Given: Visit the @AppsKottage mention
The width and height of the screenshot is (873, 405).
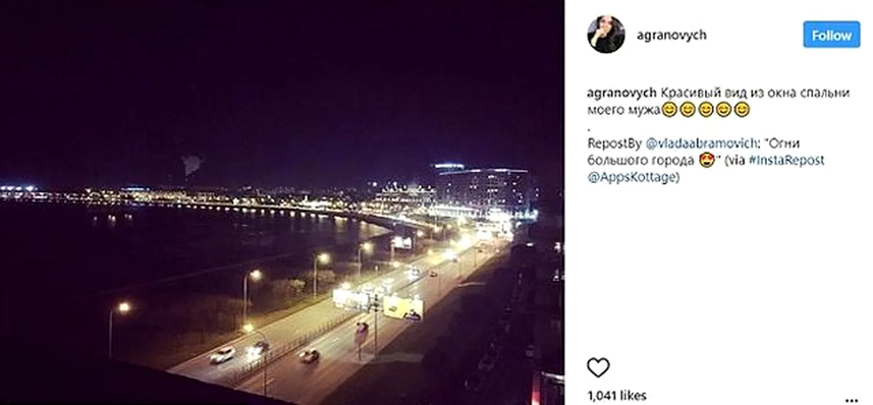Looking at the screenshot, I should (x=631, y=178).
